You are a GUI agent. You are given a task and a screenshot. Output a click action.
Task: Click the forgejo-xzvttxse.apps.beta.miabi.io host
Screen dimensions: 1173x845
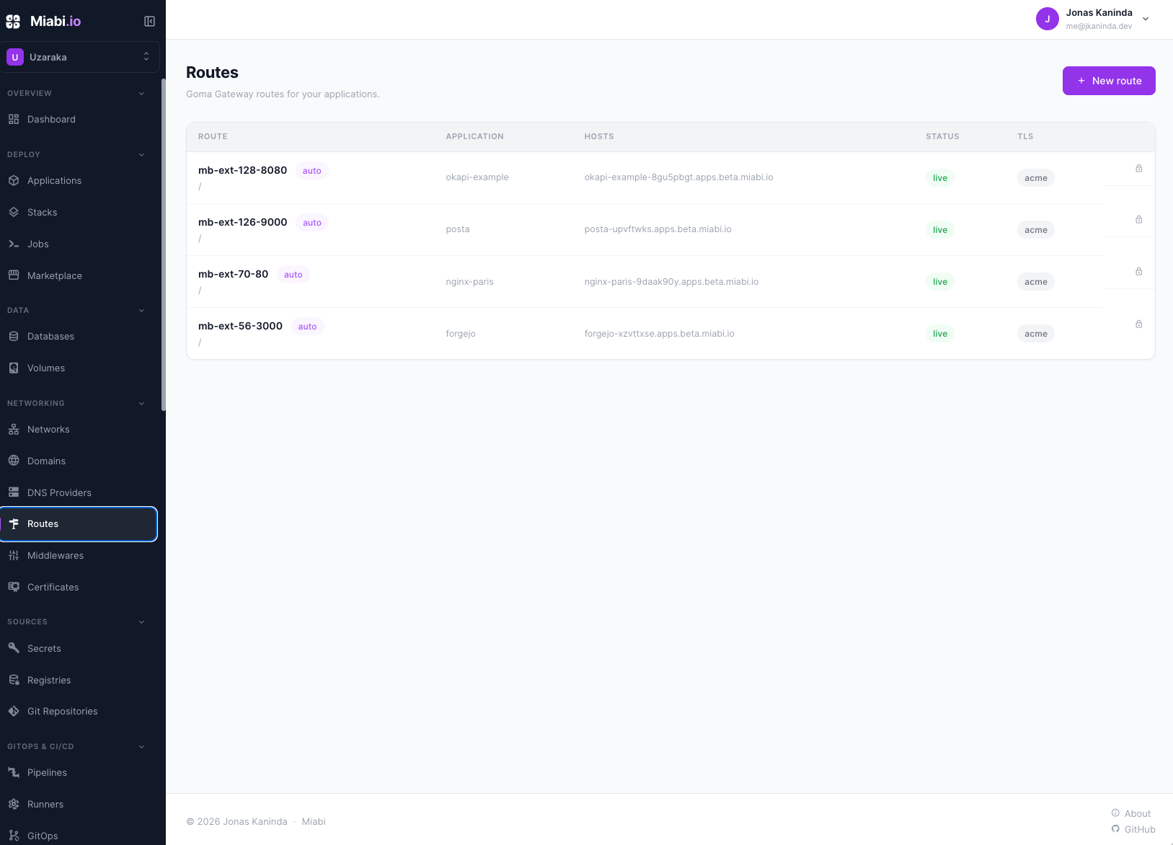(659, 334)
